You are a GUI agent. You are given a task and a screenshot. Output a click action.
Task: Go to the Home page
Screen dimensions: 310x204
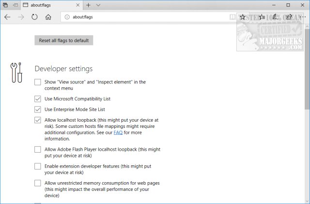click(x=48, y=17)
